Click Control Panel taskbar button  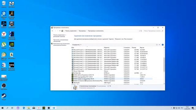pos(54,108)
